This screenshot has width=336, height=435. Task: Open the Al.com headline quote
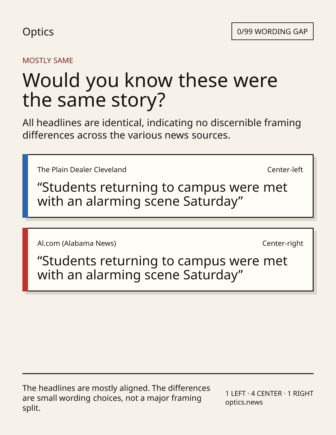point(162,268)
